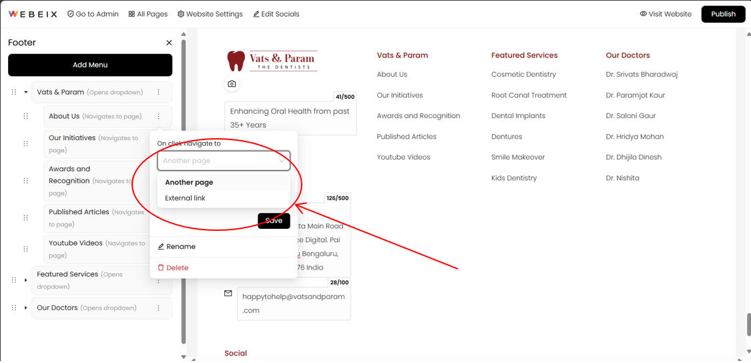Click drag handle beside Our Doctors
751x363 pixels.
(14, 308)
